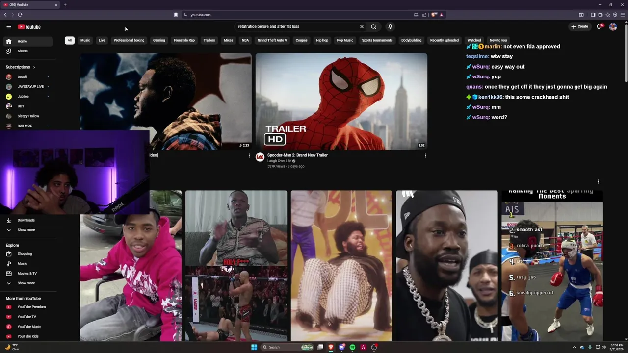Select the All filter chip
Viewport: 628px width, 353px height.
(70, 40)
